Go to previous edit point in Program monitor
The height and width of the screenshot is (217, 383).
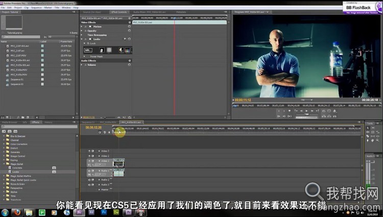pyautogui.click(x=296, y=111)
